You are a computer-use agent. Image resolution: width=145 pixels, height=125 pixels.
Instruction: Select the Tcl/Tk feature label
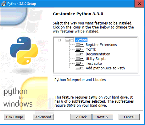point(91,49)
